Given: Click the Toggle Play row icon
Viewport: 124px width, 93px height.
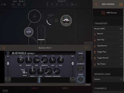Looking at the screenshot, I should (x=95, y=52).
